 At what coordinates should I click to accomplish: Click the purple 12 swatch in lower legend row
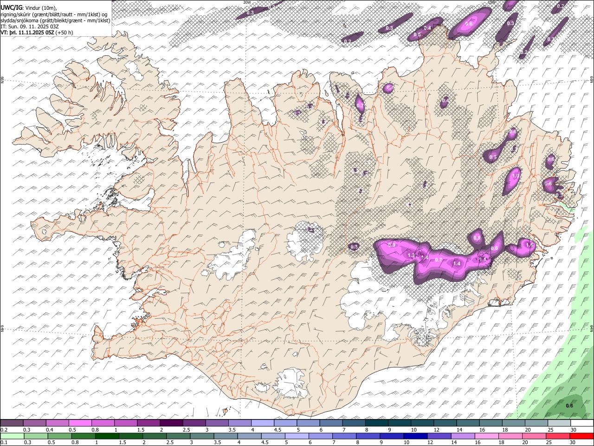point(439,436)
